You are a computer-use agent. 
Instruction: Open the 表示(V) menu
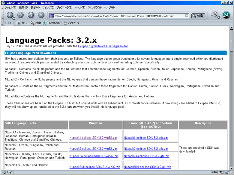click(35, 7)
